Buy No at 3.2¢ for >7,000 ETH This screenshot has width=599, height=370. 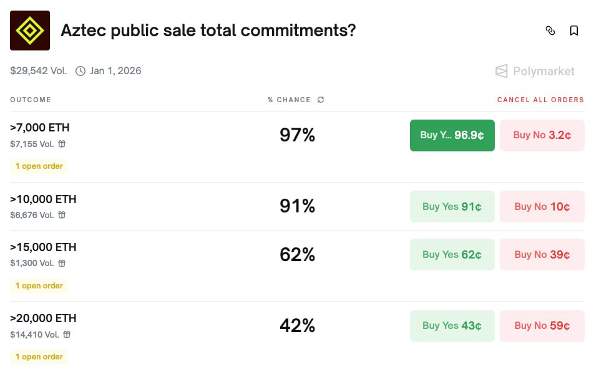(x=542, y=135)
